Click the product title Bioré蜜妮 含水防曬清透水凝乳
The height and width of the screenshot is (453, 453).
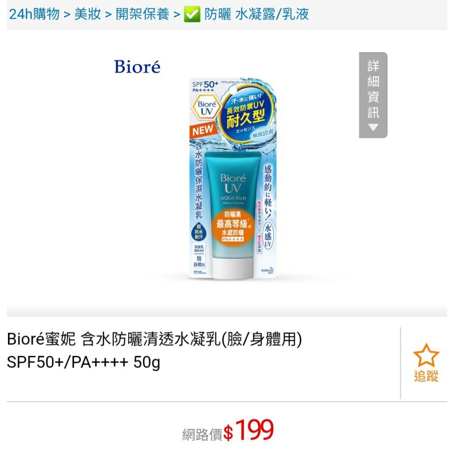(x=154, y=339)
